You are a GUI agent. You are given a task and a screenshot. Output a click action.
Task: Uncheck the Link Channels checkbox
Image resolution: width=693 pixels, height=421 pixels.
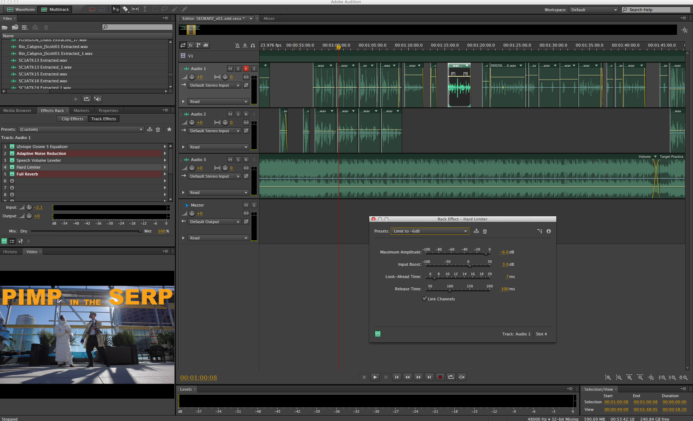point(425,299)
